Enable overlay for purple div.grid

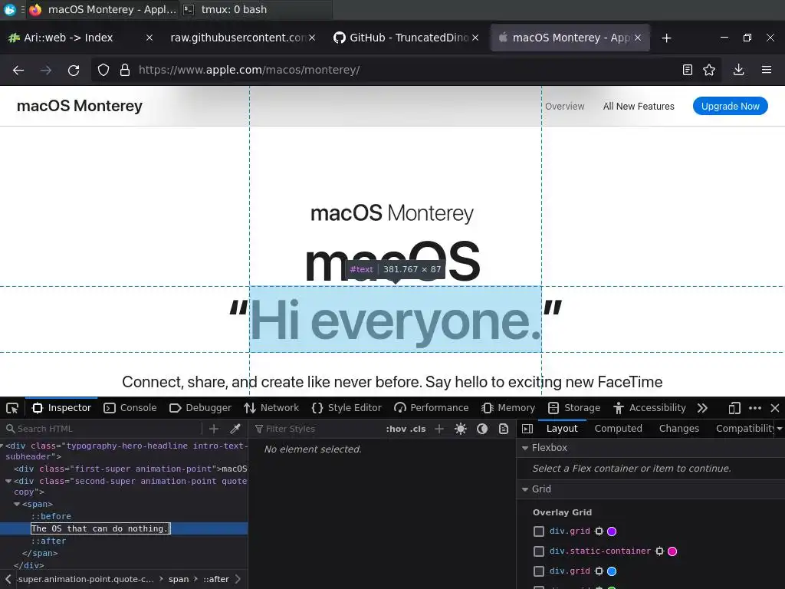pyautogui.click(x=539, y=531)
